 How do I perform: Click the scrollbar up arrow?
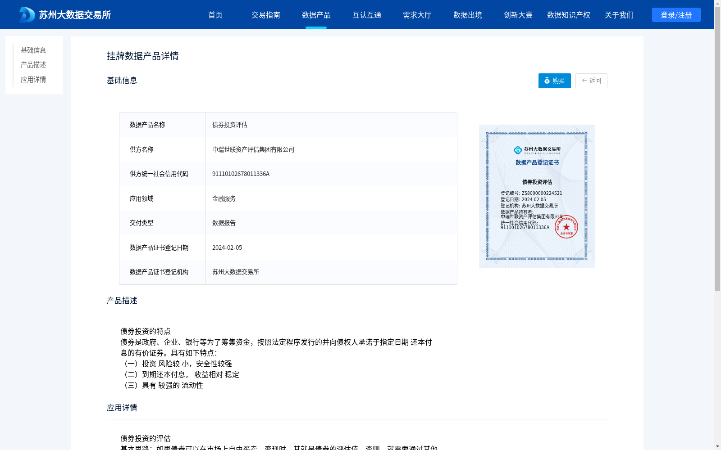tap(717, 3)
